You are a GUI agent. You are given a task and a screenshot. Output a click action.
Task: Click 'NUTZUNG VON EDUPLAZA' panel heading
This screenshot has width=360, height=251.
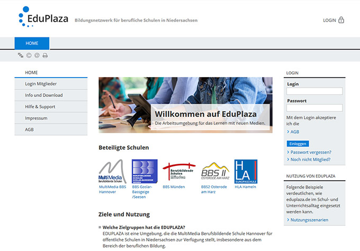[x=311, y=176]
